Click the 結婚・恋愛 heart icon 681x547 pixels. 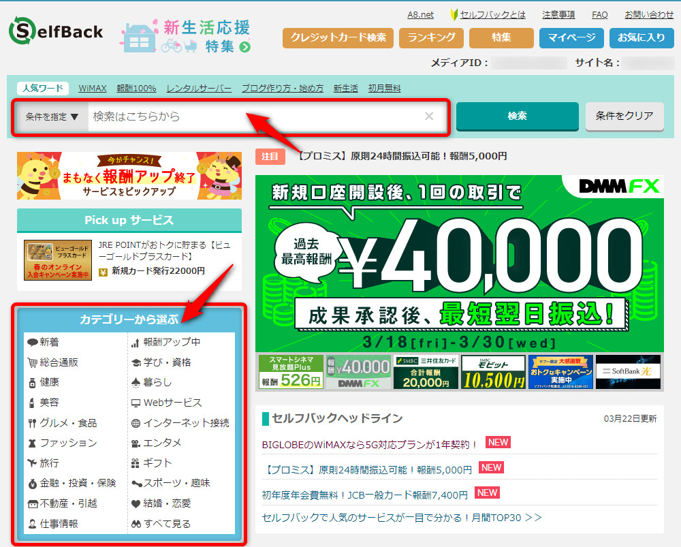pyautogui.click(x=136, y=503)
